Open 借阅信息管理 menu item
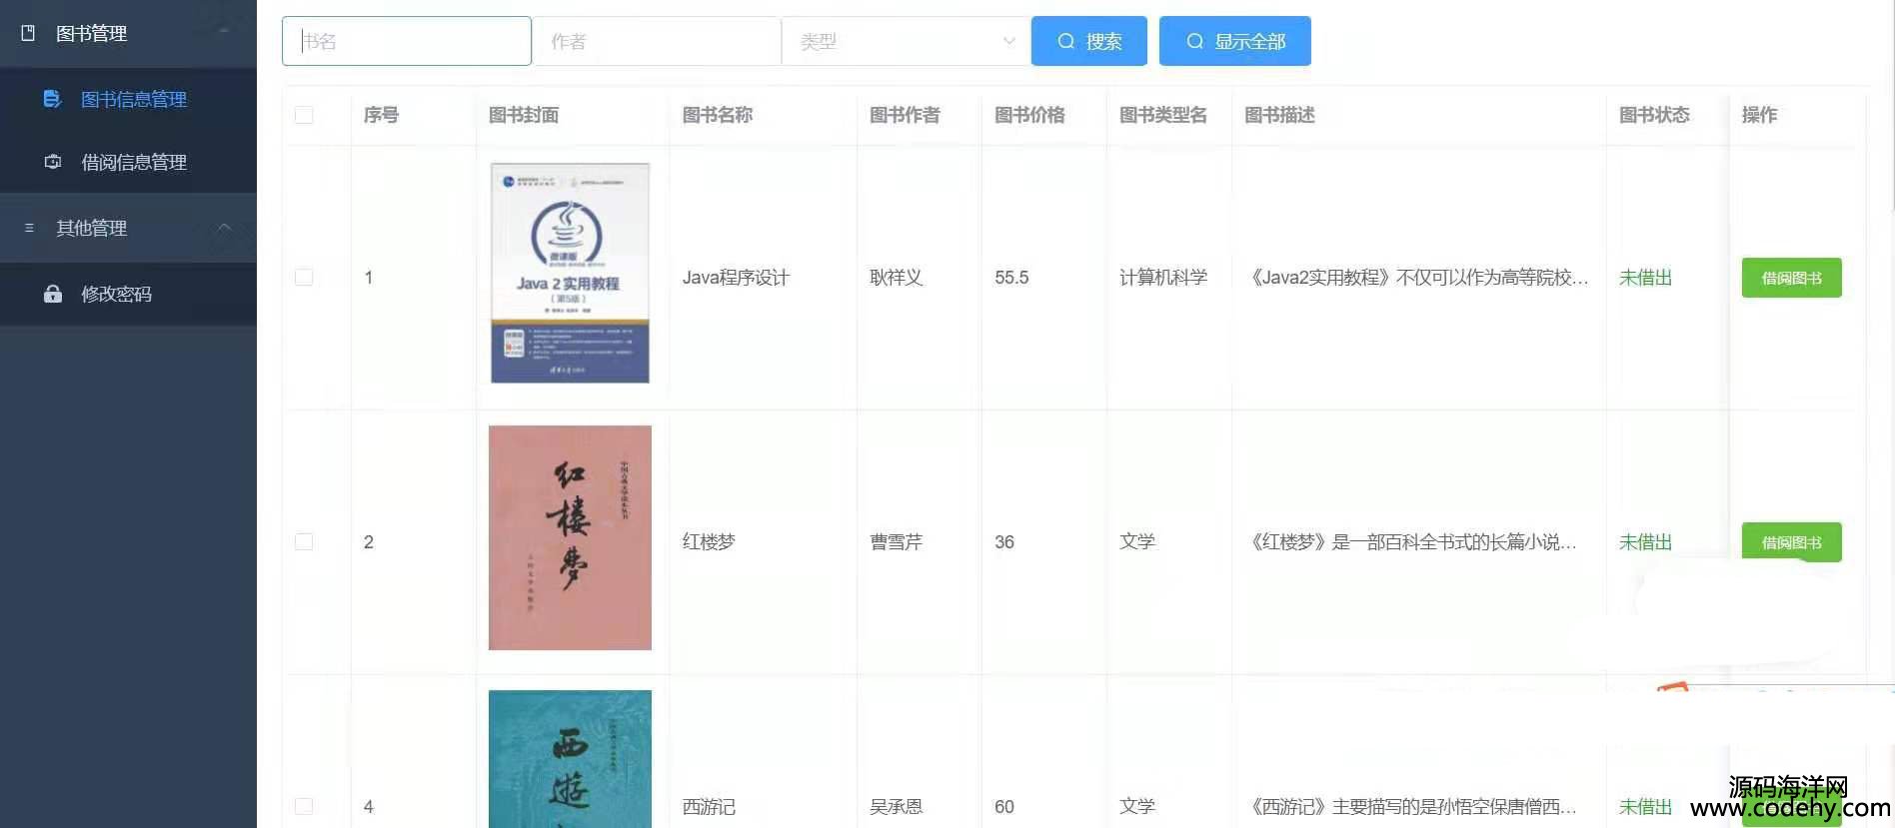This screenshot has width=1895, height=828. (x=128, y=162)
